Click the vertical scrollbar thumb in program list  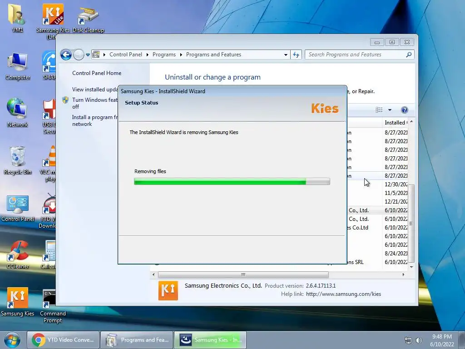click(x=411, y=224)
